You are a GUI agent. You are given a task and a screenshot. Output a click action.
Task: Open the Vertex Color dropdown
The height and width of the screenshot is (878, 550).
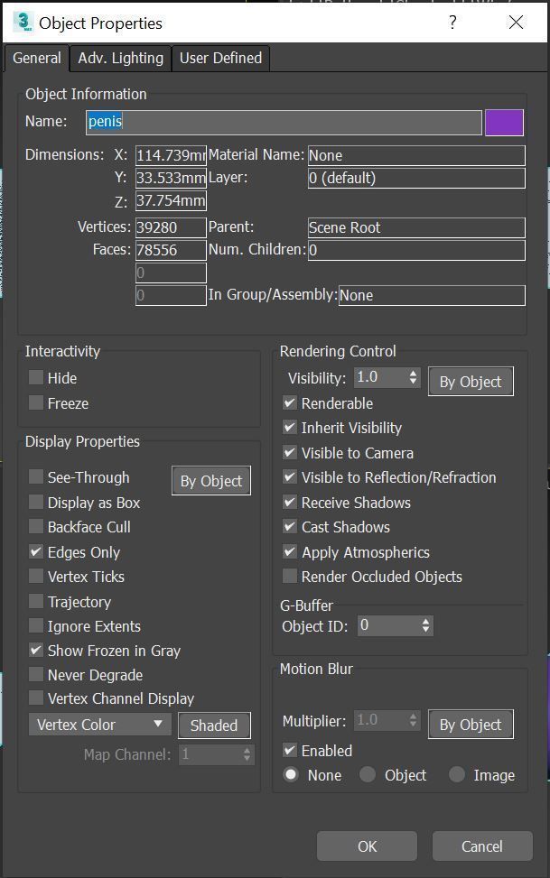click(x=99, y=725)
